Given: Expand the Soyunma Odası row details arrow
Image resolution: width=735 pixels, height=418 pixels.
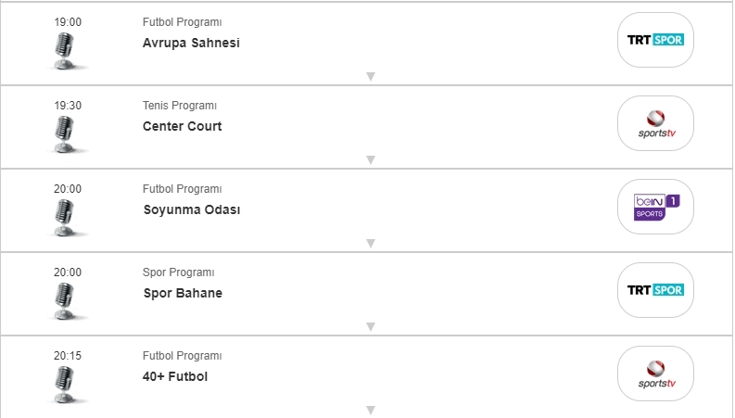Looking at the screenshot, I should (370, 244).
